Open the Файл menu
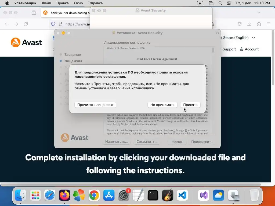This screenshot has height=206, width=275. [46, 3]
